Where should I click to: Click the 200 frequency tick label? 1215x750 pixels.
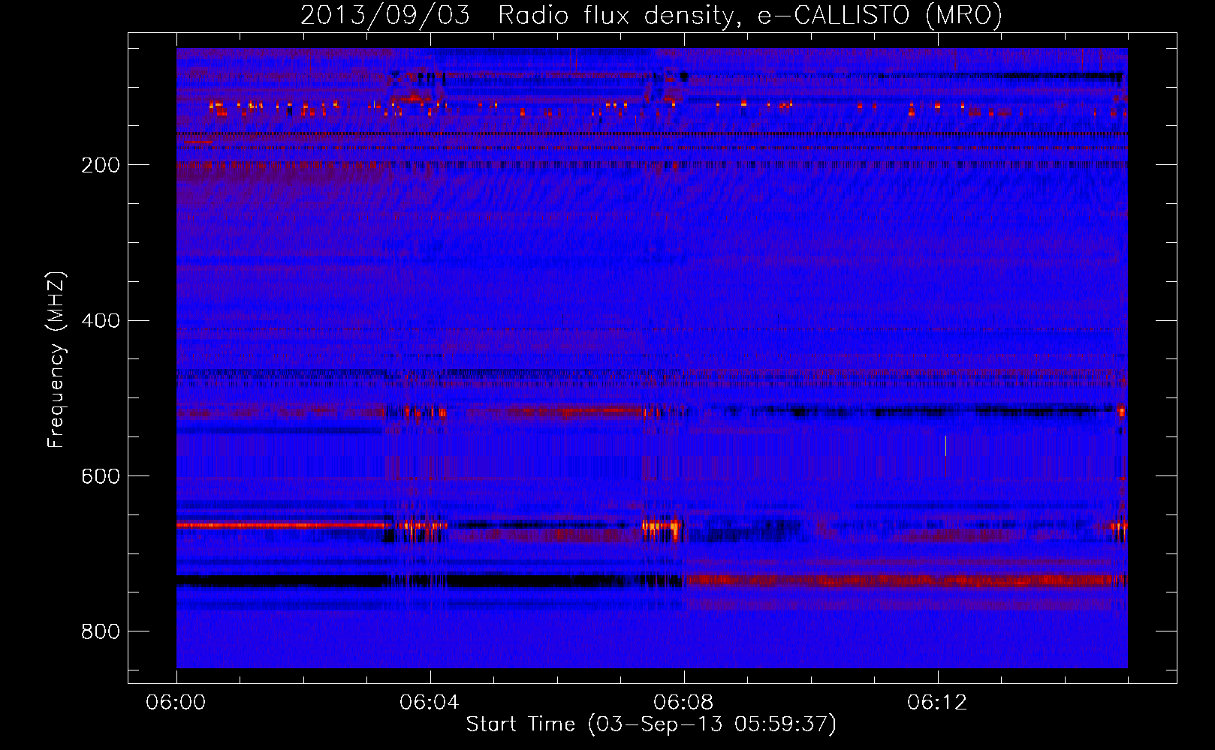(101, 165)
